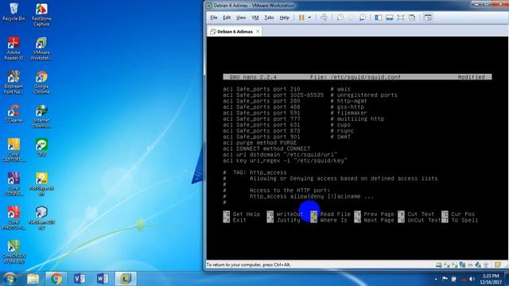Click the Safe_ports port 1025-65535 line

point(310,95)
